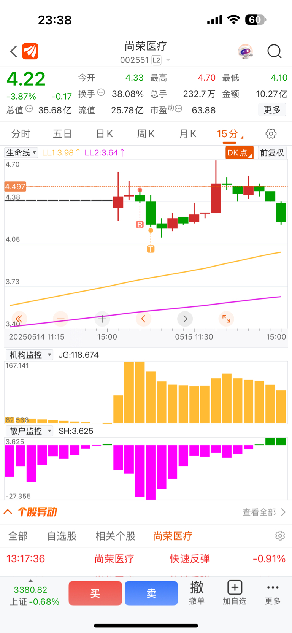The width and height of the screenshot is (292, 633).
Task: Switch to 月K chart tab
Action: pyautogui.click(x=188, y=134)
